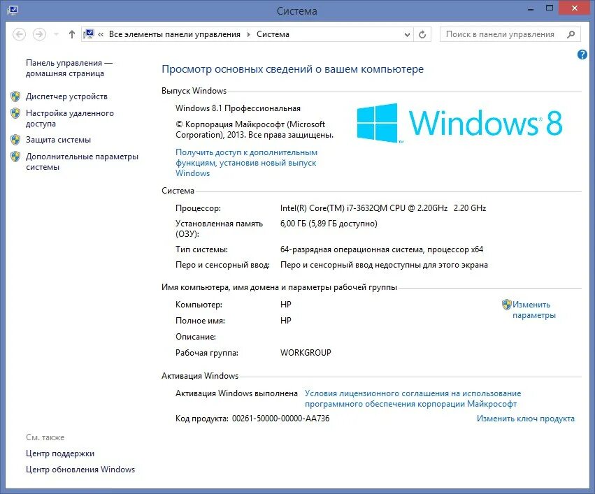This screenshot has height=494, width=595.
Task: Expand breadcrumb arrow after Все элементы панели управления
Action: point(248,34)
